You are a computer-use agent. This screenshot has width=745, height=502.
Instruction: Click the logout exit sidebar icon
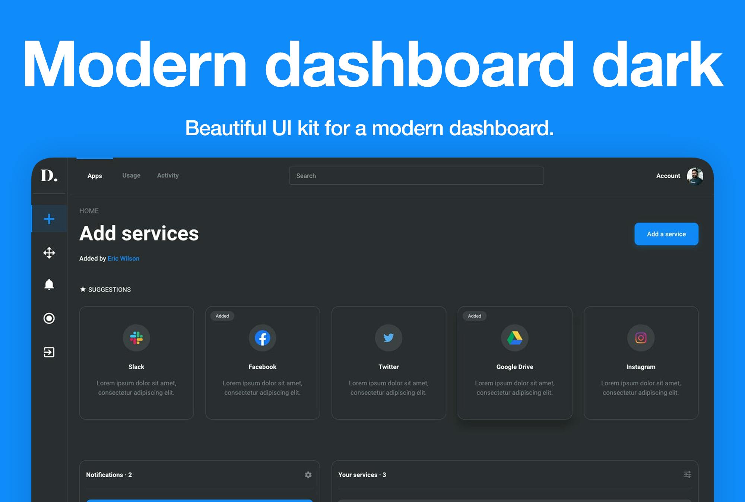point(49,352)
